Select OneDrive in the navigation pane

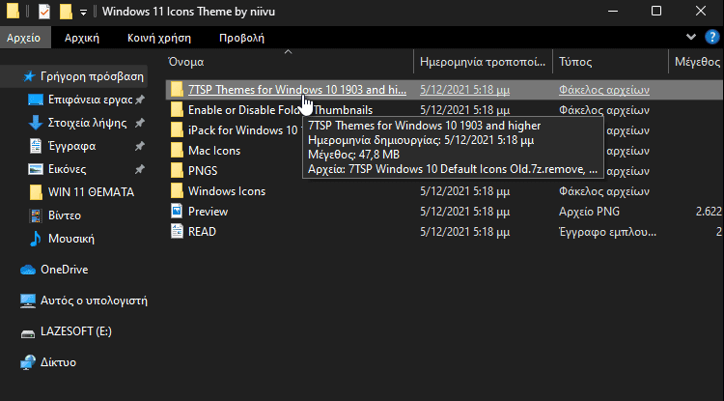(x=64, y=270)
